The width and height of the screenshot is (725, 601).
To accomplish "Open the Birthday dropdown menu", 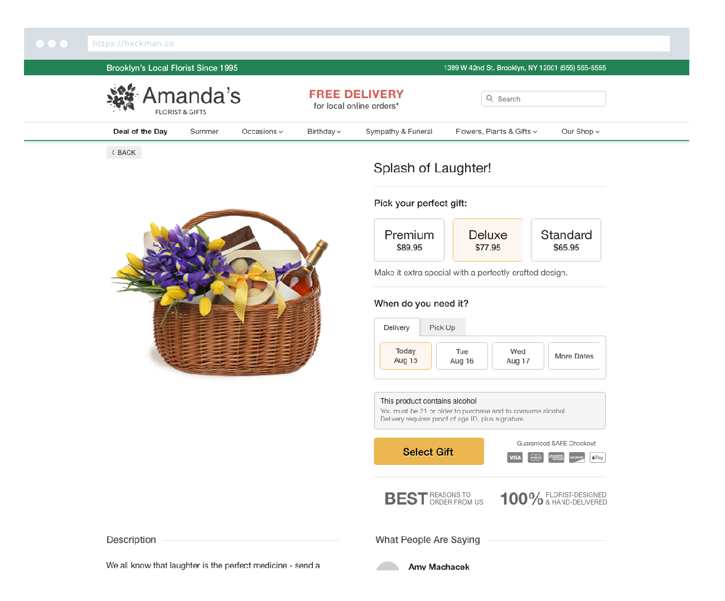I will [324, 132].
